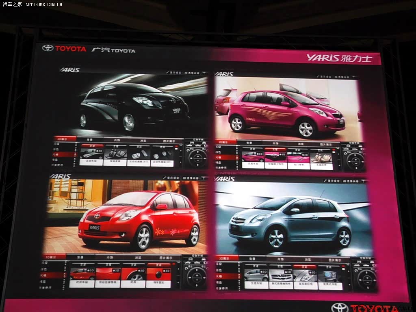Open the 3D展示 tab under the pink Yaris
This screenshot has width=416, height=312.
click(x=225, y=142)
